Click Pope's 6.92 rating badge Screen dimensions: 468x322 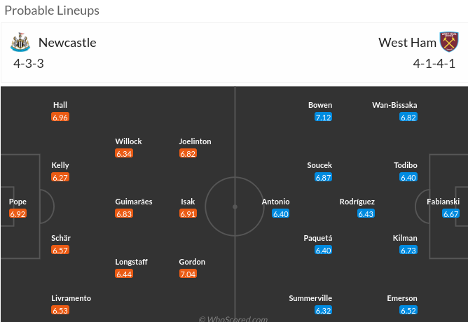click(x=18, y=213)
